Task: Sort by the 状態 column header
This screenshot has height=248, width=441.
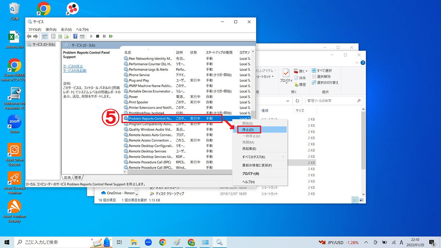Action: click(x=196, y=53)
